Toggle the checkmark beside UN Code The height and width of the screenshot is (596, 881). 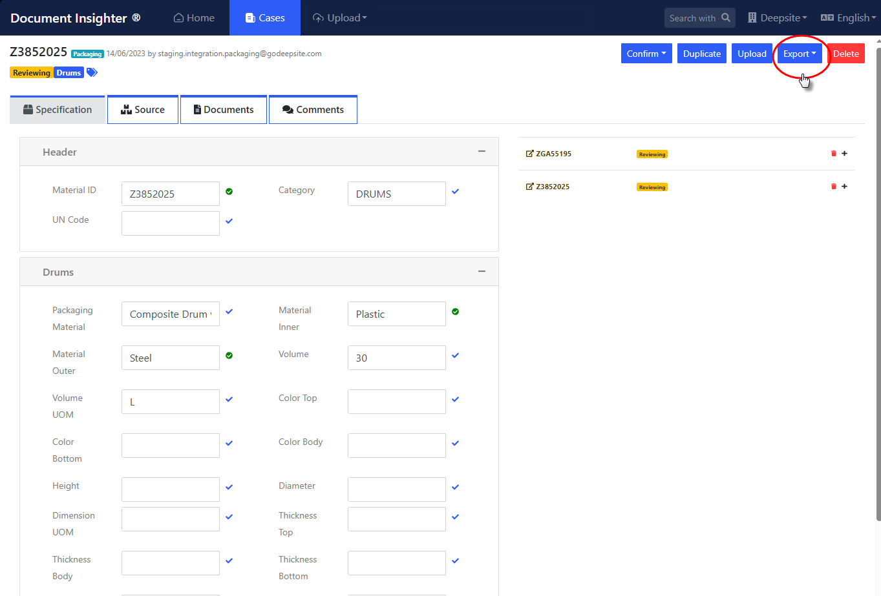pyautogui.click(x=229, y=221)
